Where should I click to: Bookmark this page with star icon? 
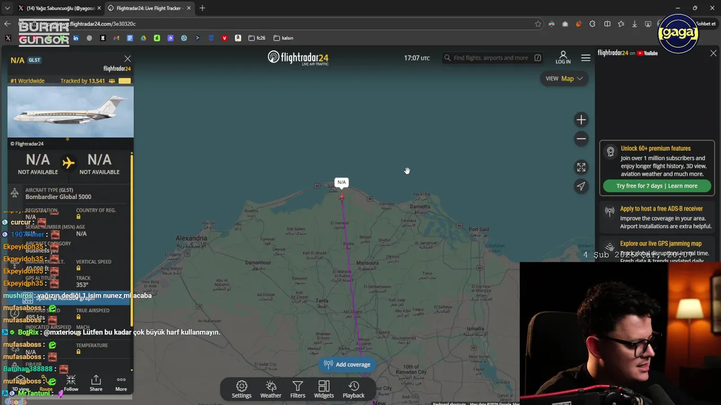click(538, 24)
